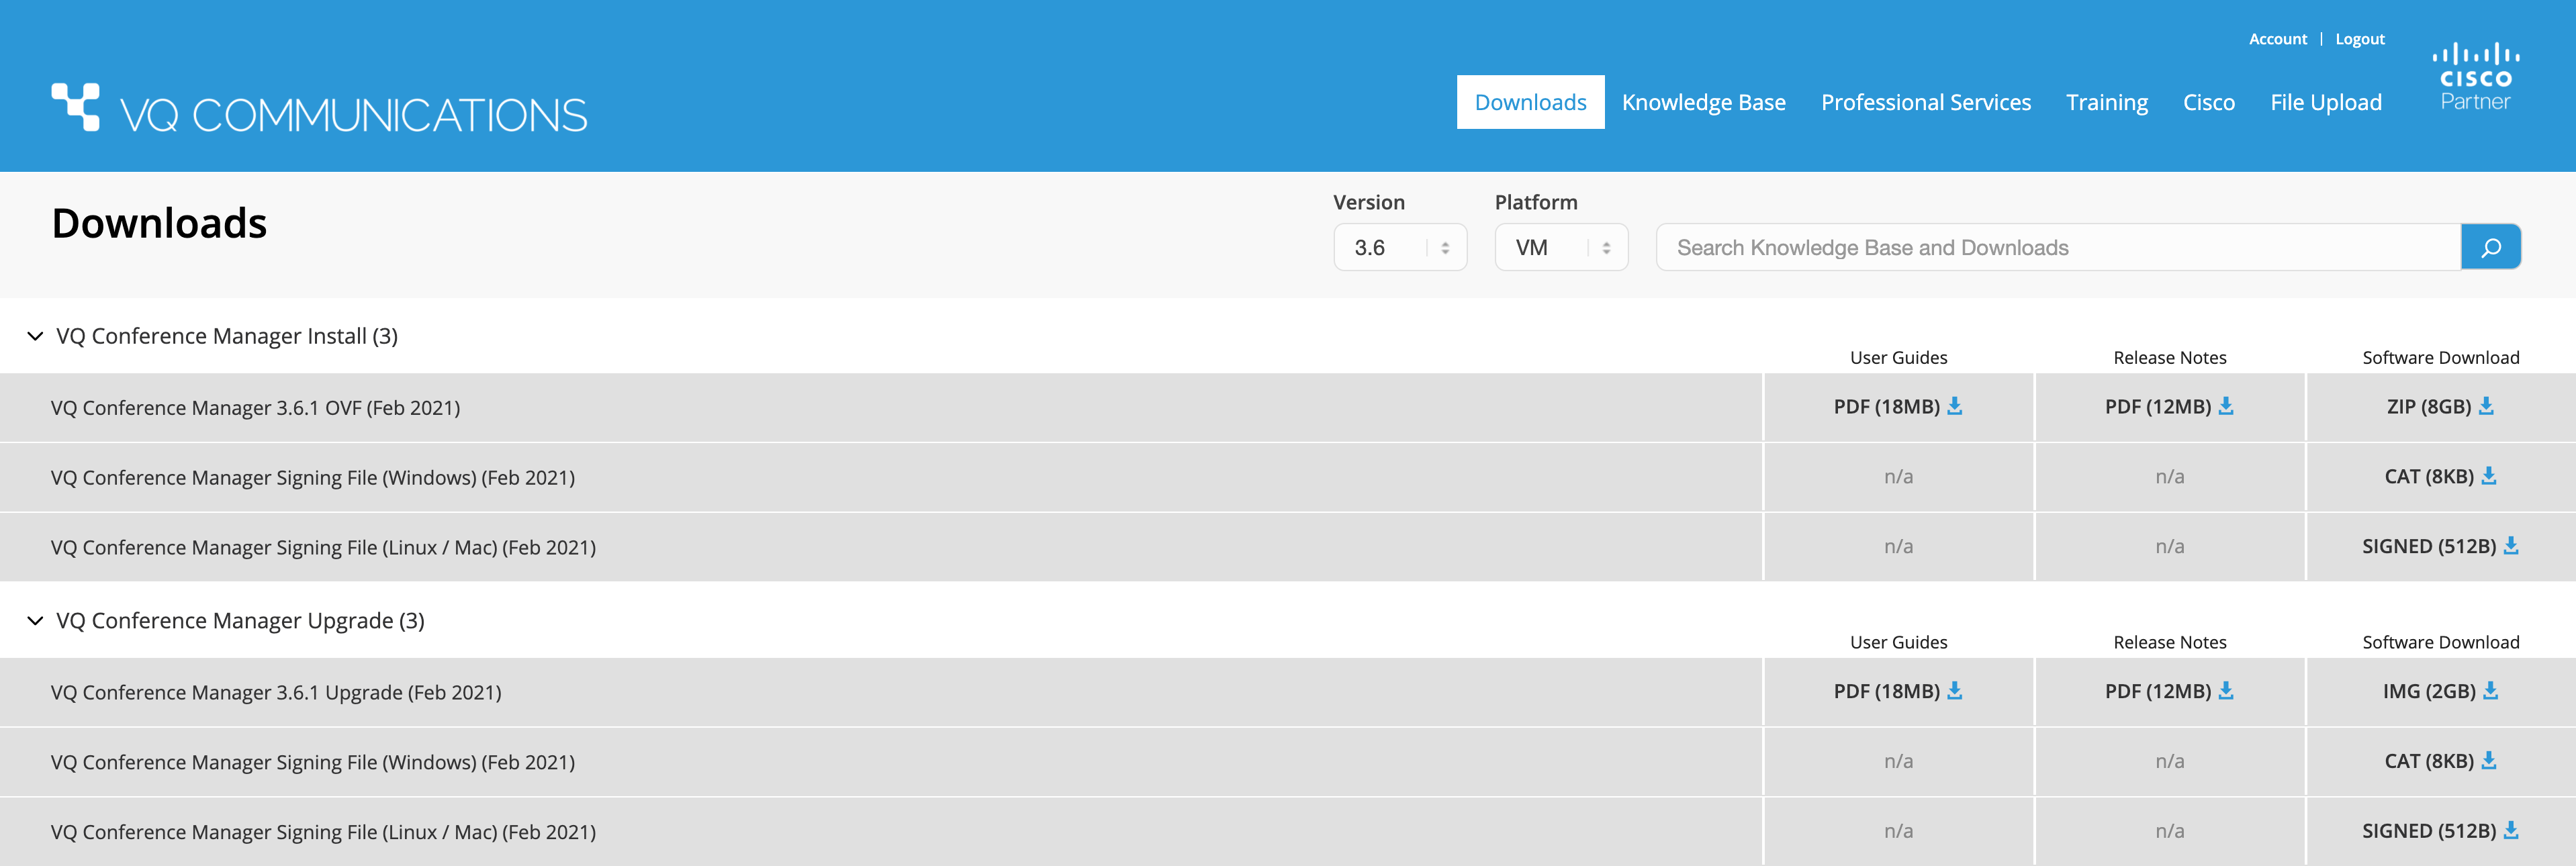Click the search magnifier button
The width and height of the screenshot is (2576, 866).
click(2490, 247)
